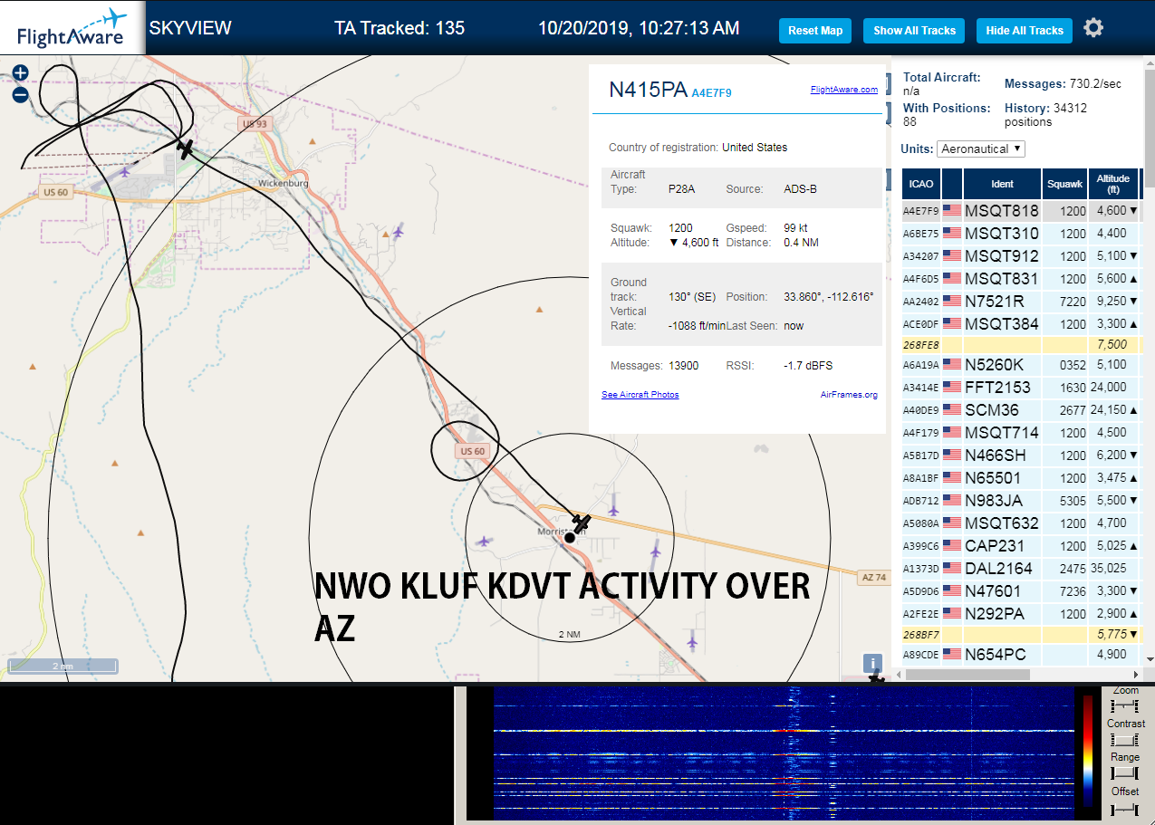Select N466SH row in aircraft list
The height and width of the screenshot is (825, 1155).
(x=1020, y=456)
